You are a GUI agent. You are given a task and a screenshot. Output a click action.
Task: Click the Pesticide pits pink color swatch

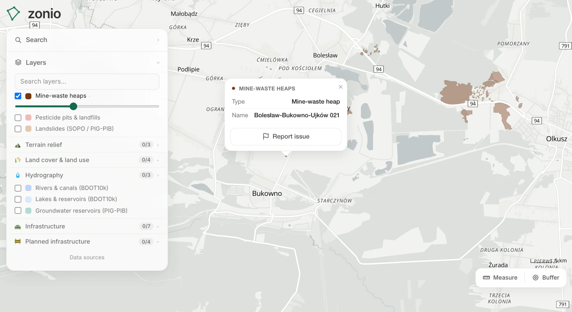28,118
